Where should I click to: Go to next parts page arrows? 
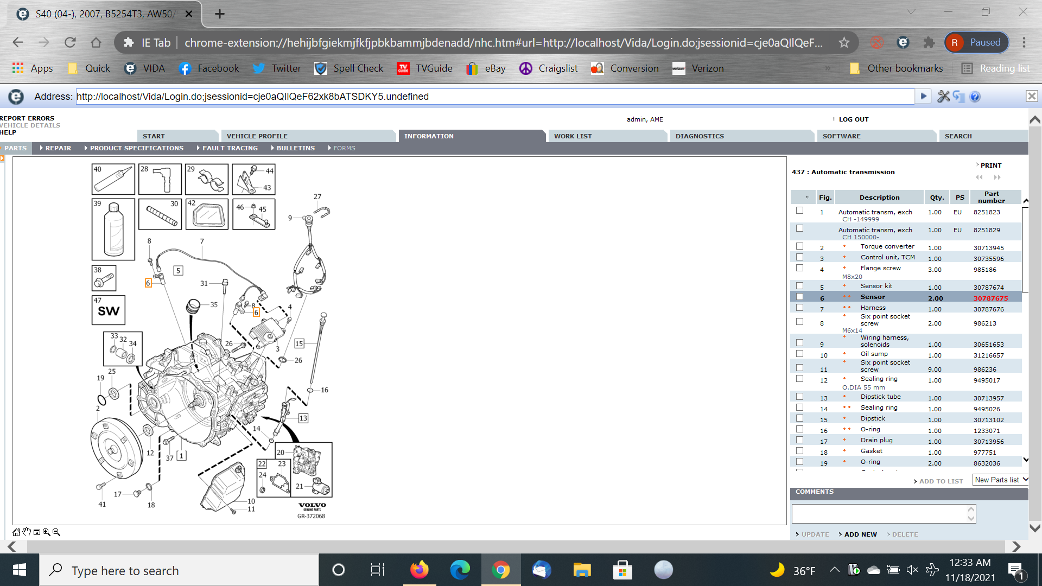point(997,177)
